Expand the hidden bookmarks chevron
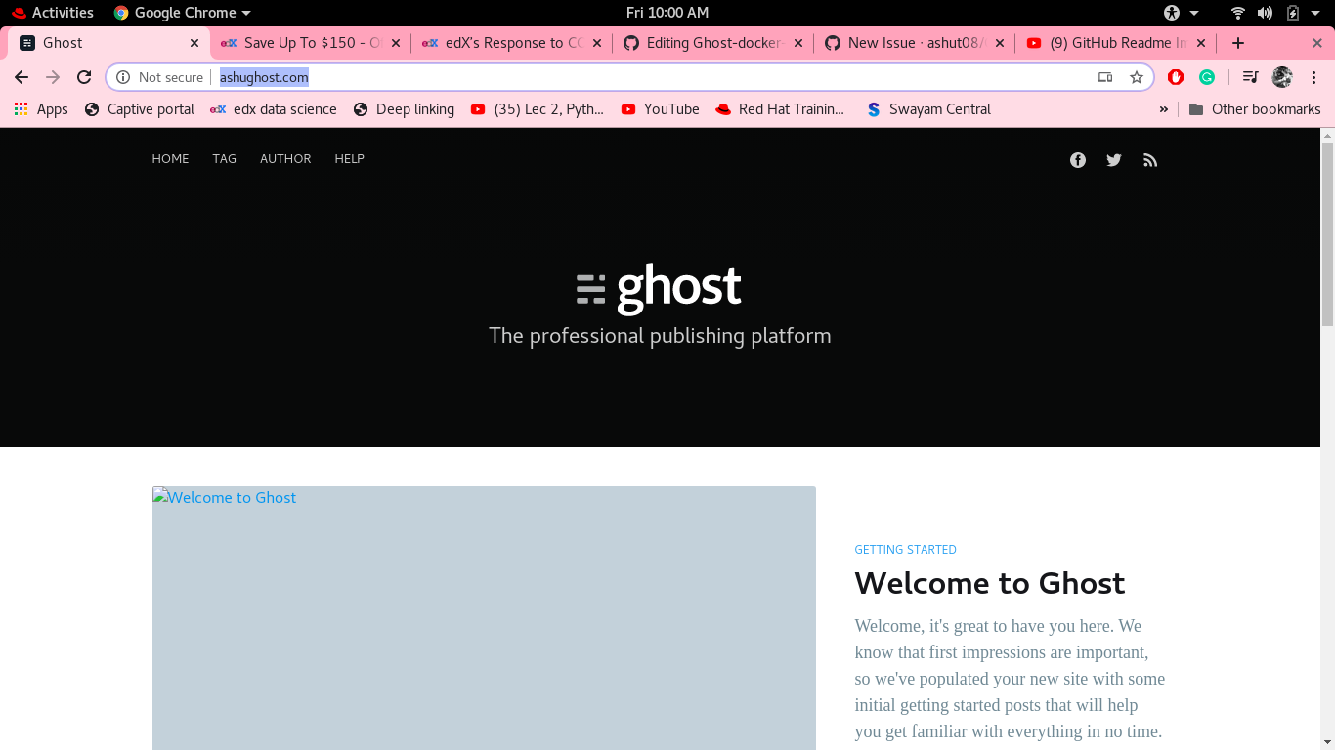The image size is (1335, 750). point(1164,109)
